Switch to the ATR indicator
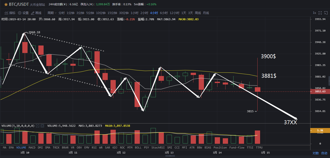The width and height of the screenshot is (330, 158). pos(192,147)
